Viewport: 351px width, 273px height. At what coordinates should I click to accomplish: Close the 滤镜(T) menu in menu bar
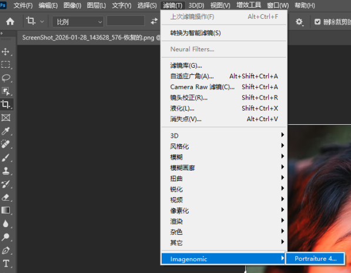click(173, 5)
